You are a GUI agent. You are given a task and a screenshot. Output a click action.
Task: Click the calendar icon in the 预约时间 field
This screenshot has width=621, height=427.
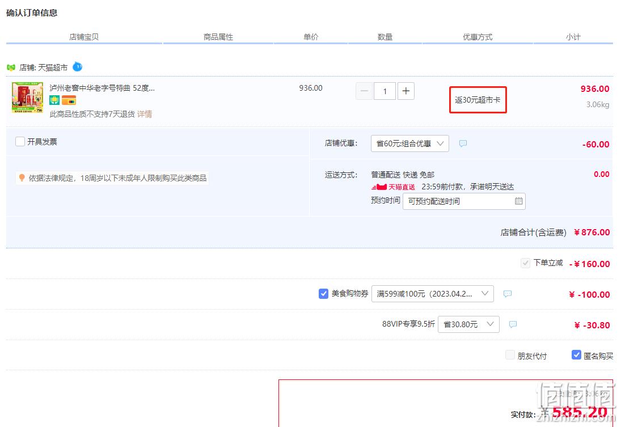(518, 201)
